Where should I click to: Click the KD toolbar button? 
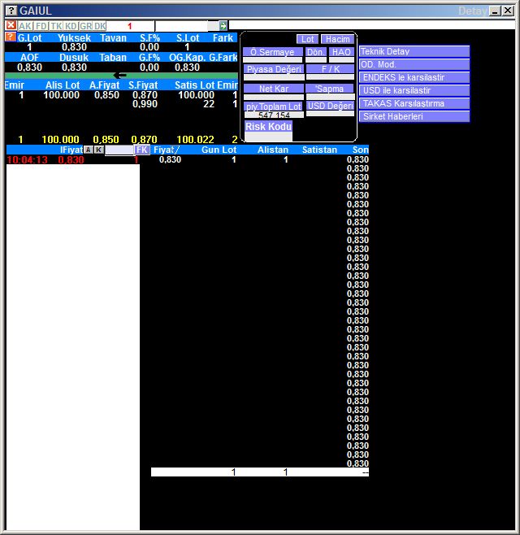(71, 26)
